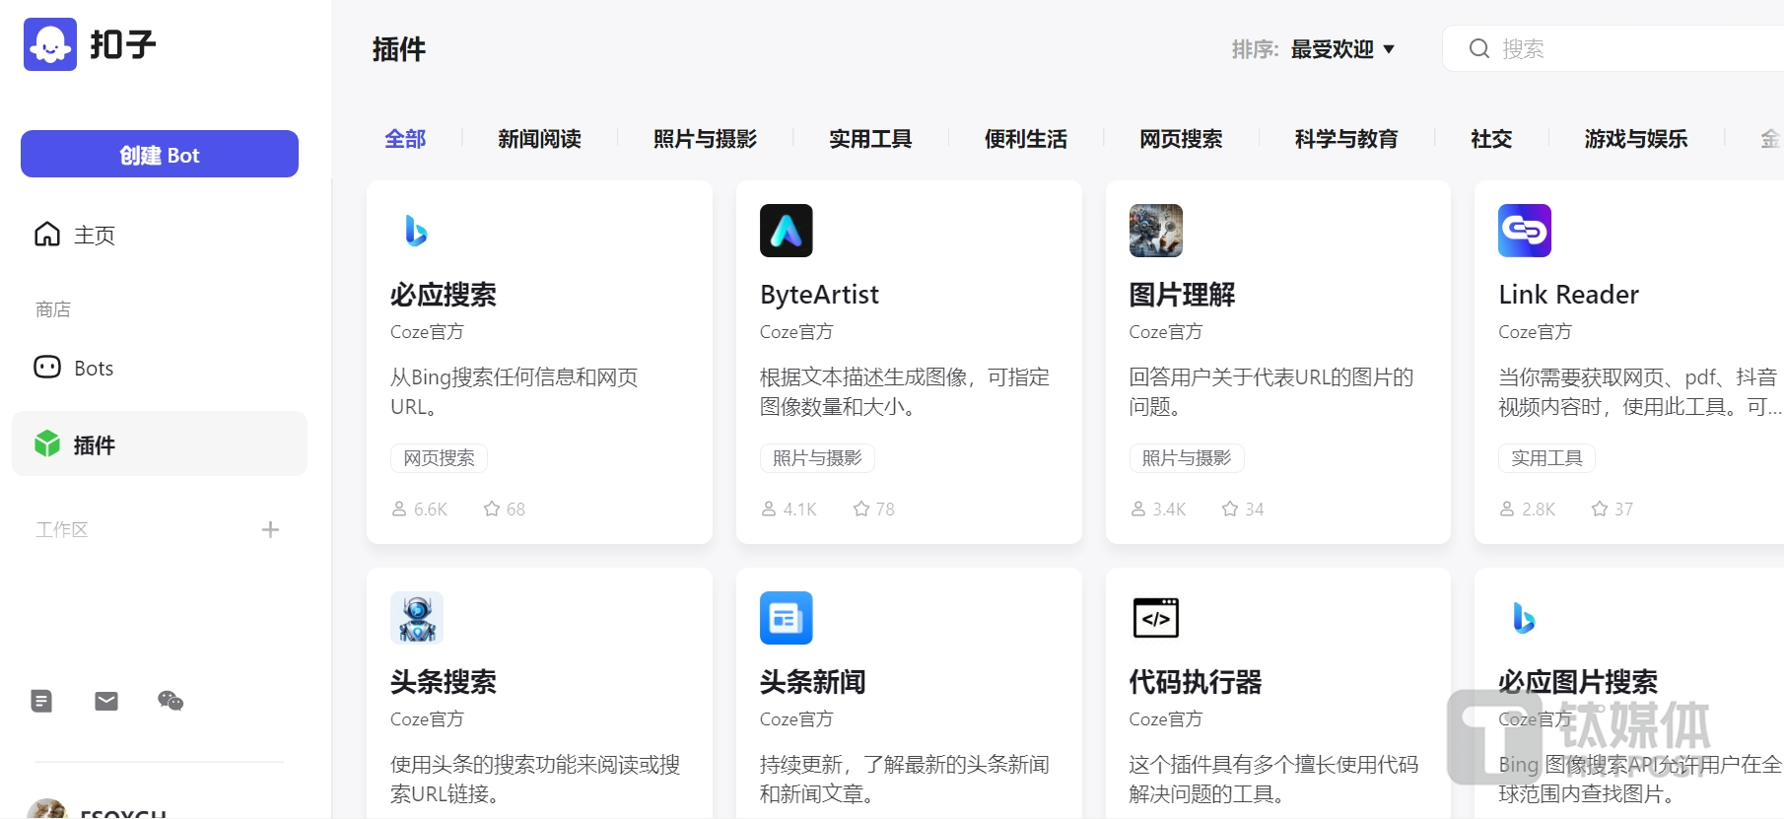The height and width of the screenshot is (819, 1784).
Task: Click the 网页搜索 tag on 必应搜索 card
Action: coord(439,458)
